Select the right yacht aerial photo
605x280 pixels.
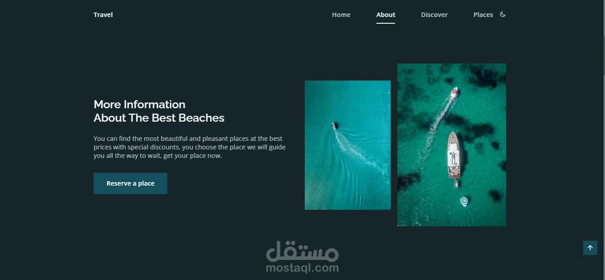click(x=452, y=145)
